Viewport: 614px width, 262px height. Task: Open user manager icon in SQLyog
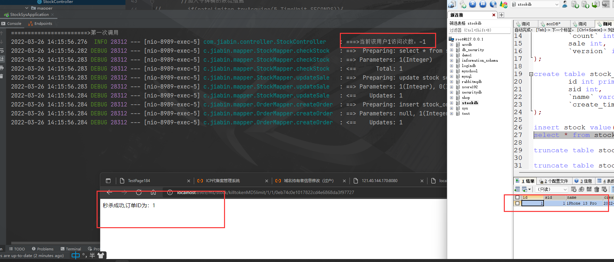565,4
